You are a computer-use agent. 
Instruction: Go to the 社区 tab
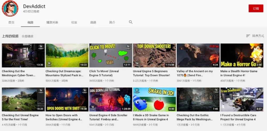pyautogui.click(x=74, y=22)
